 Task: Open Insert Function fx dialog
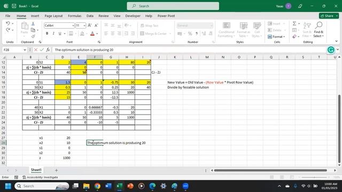click(48, 50)
